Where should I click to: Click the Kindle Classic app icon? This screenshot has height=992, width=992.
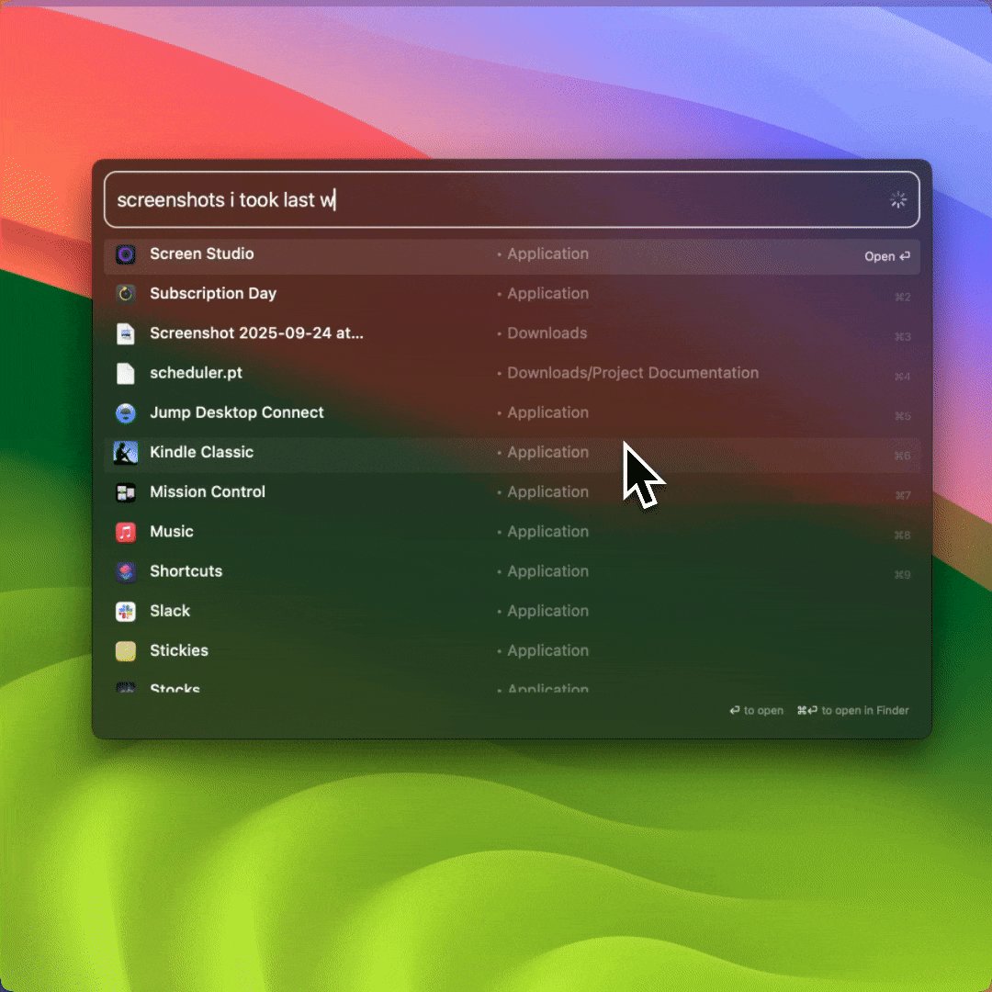pos(125,453)
